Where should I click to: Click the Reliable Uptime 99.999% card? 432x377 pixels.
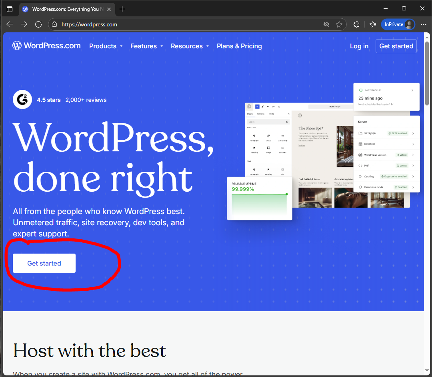point(260,198)
